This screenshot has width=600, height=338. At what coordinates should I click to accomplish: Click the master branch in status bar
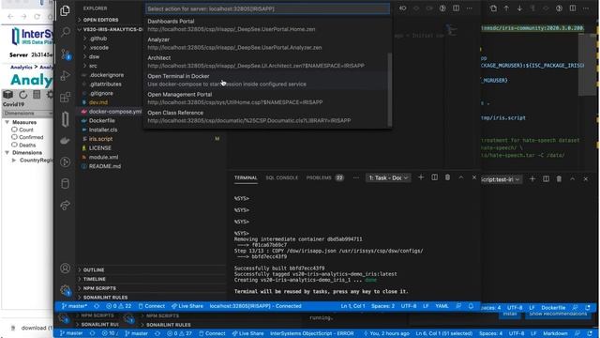tap(74, 306)
